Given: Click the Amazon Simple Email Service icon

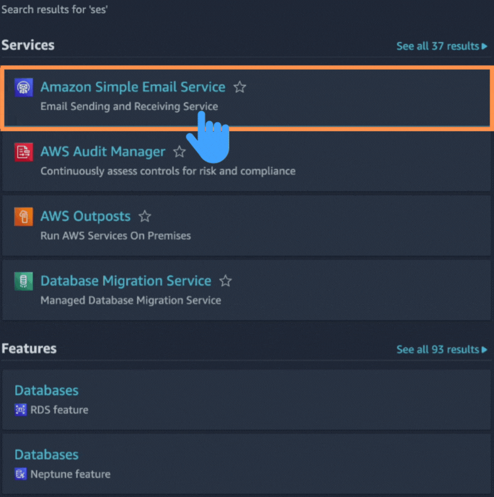Looking at the screenshot, I should click(23, 87).
